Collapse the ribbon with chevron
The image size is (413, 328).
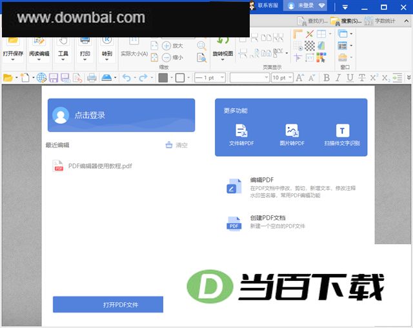(406, 21)
